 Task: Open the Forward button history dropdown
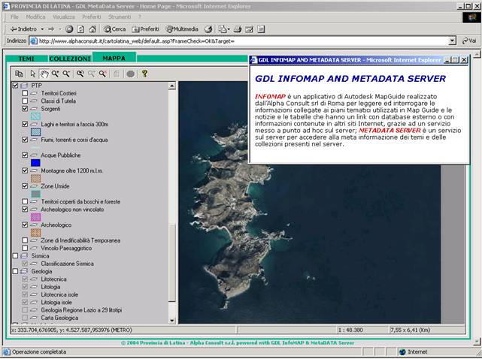59,29
